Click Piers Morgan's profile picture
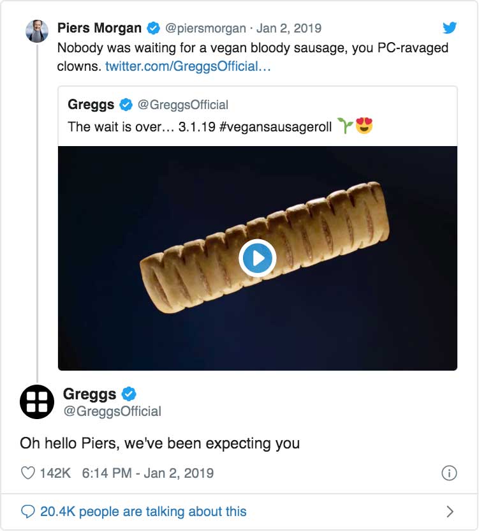The width and height of the screenshot is (479, 532). pyautogui.click(x=36, y=27)
